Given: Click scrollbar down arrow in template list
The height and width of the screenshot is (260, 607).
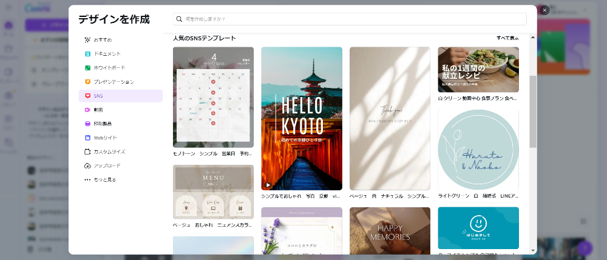Looking at the screenshot, I should pos(533,251).
